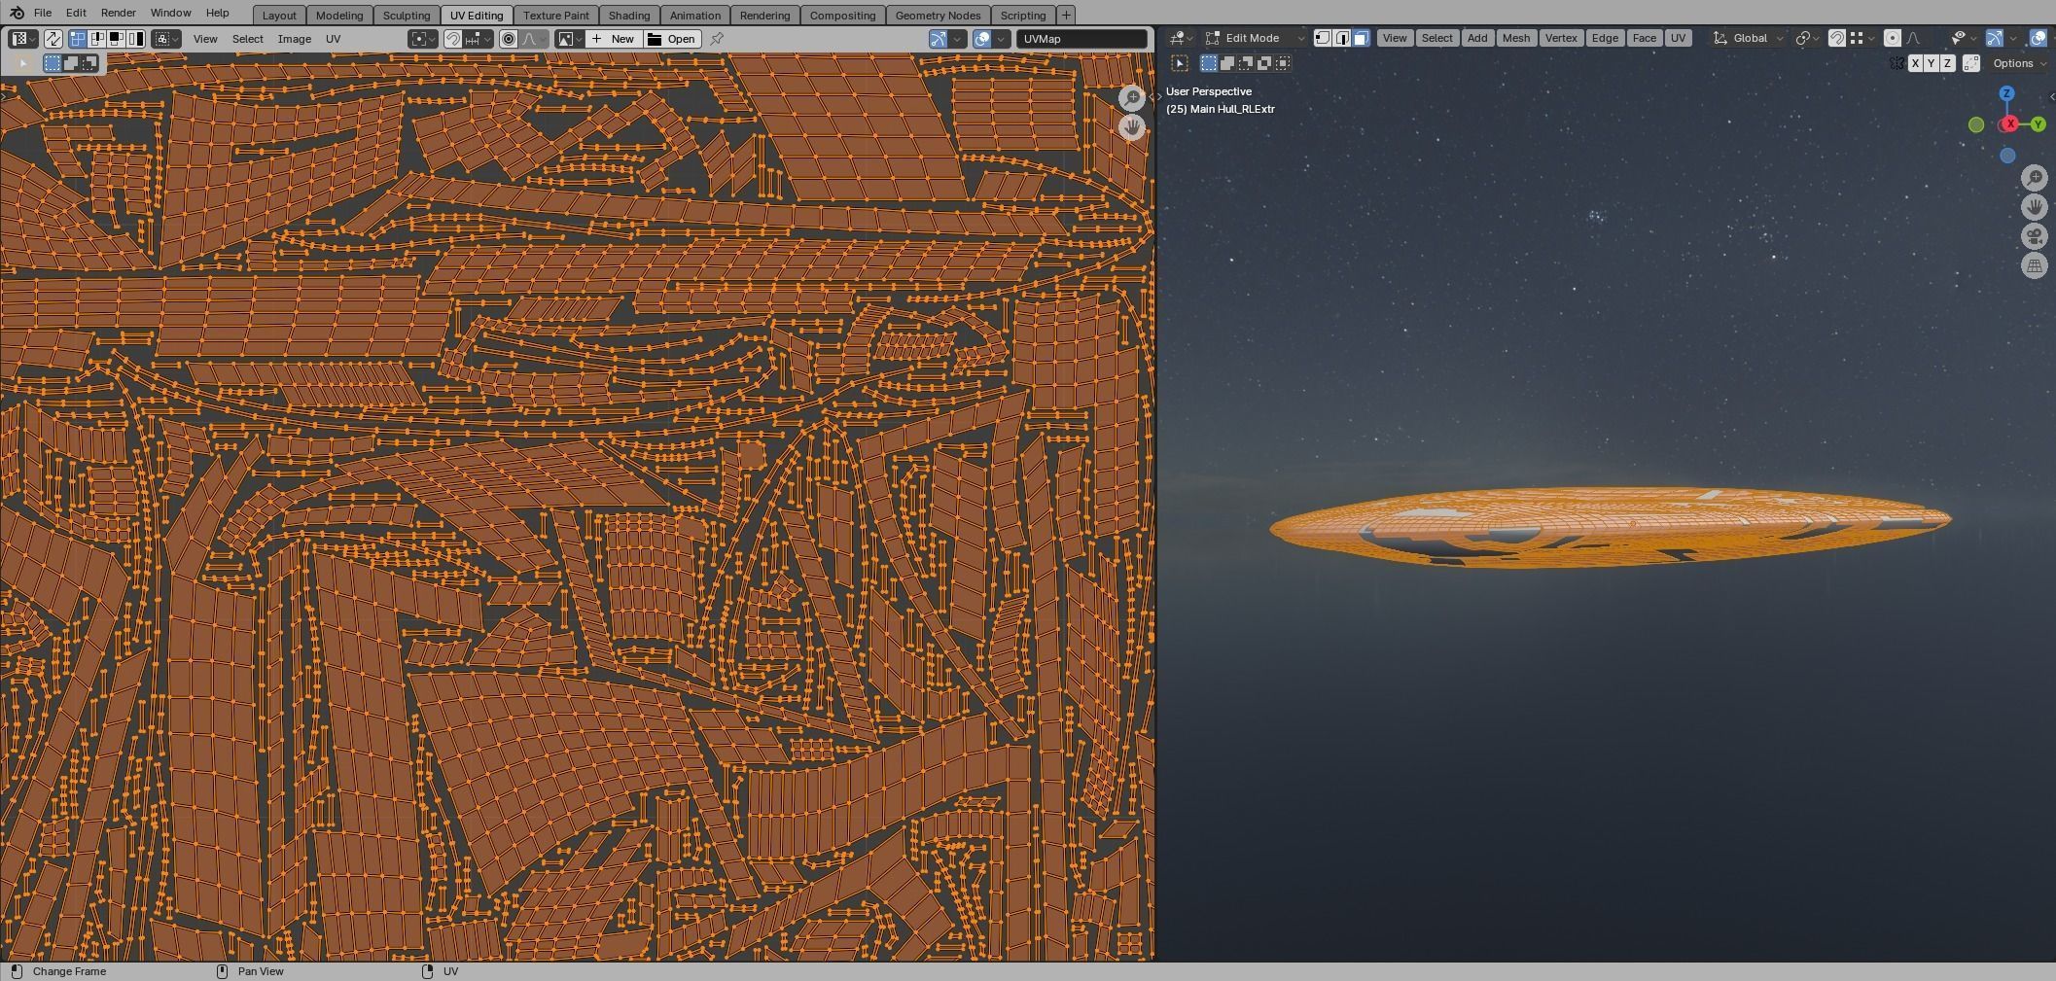2056x981 pixels.
Task: Open the Mesh menu in 3D viewport
Action: point(1515,38)
